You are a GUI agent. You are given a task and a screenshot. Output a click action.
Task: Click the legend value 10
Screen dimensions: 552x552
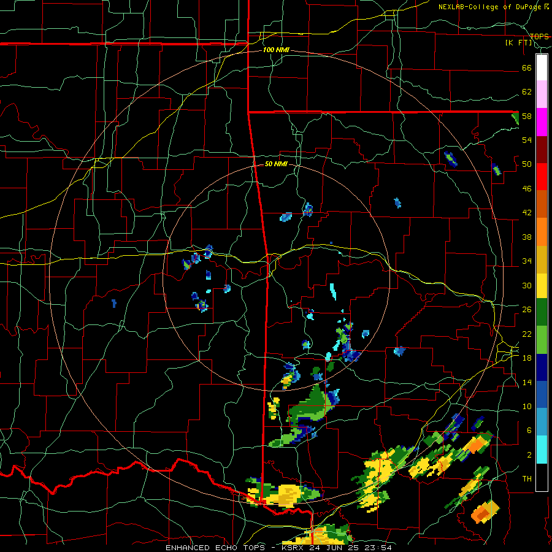tap(527, 406)
